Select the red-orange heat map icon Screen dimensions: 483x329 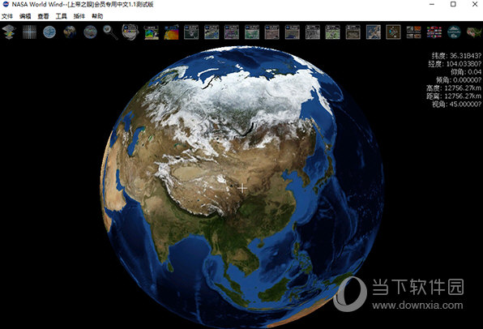coord(171,32)
